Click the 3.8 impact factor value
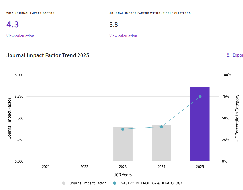Screen dimensions: 243x190 [x=114, y=25]
